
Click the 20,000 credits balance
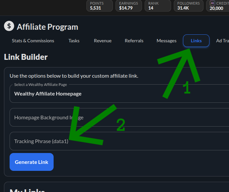point(217,8)
